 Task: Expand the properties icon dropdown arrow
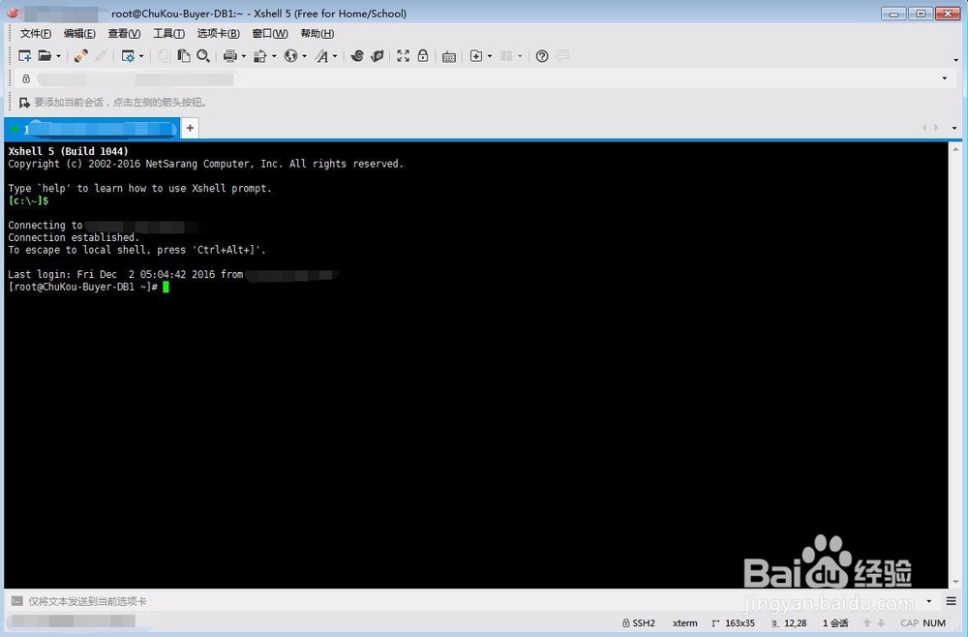click(x=141, y=56)
